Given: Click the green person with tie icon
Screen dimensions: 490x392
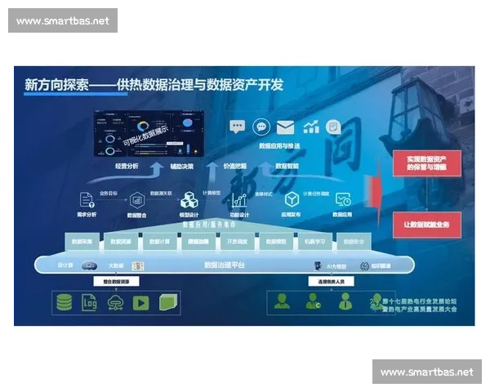Looking at the screenshot, I should click(x=345, y=301).
